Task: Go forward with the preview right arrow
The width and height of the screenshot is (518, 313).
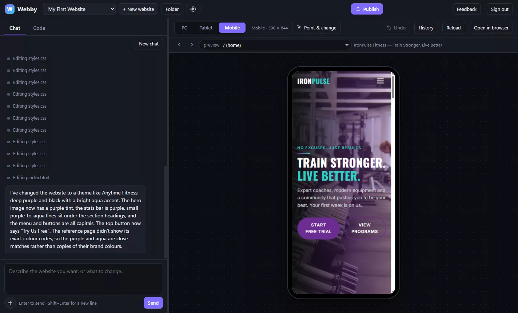Action: [x=192, y=45]
